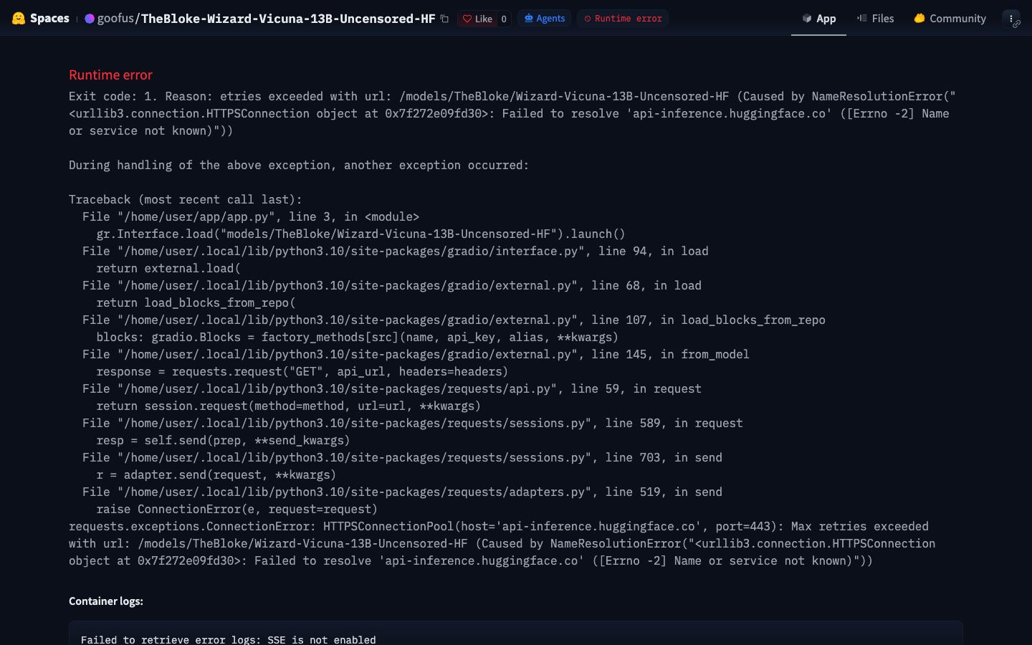Click the "r = adapter.send(request, **kwargs)" line
The height and width of the screenshot is (645, 1032).
(216, 474)
